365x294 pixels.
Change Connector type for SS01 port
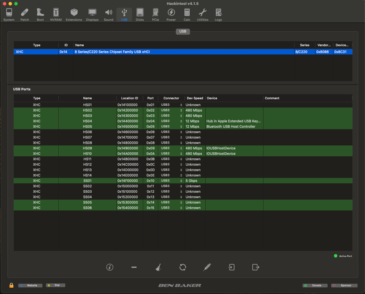click(171, 181)
